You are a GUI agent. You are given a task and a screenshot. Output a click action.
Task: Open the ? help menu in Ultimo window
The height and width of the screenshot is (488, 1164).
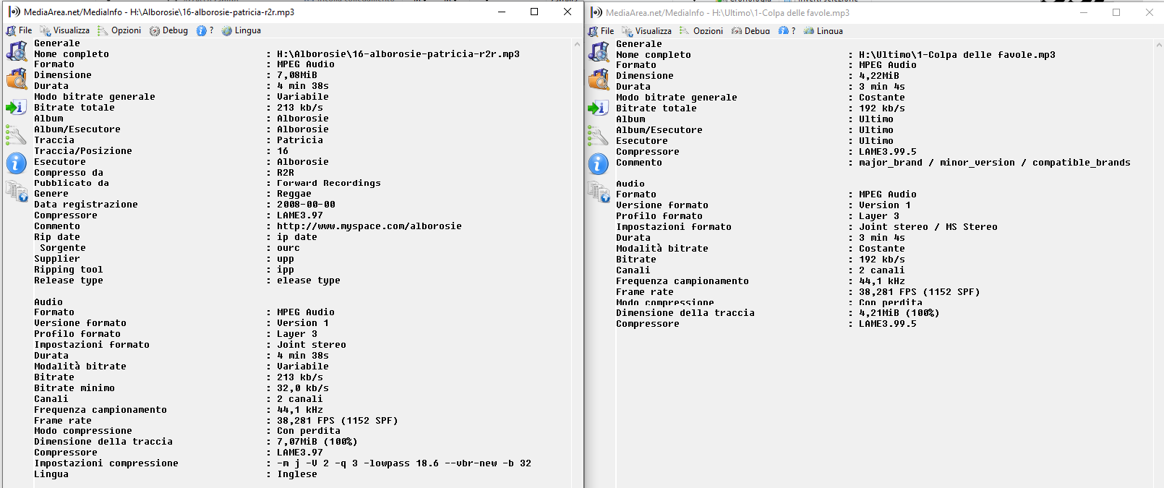(x=787, y=31)
